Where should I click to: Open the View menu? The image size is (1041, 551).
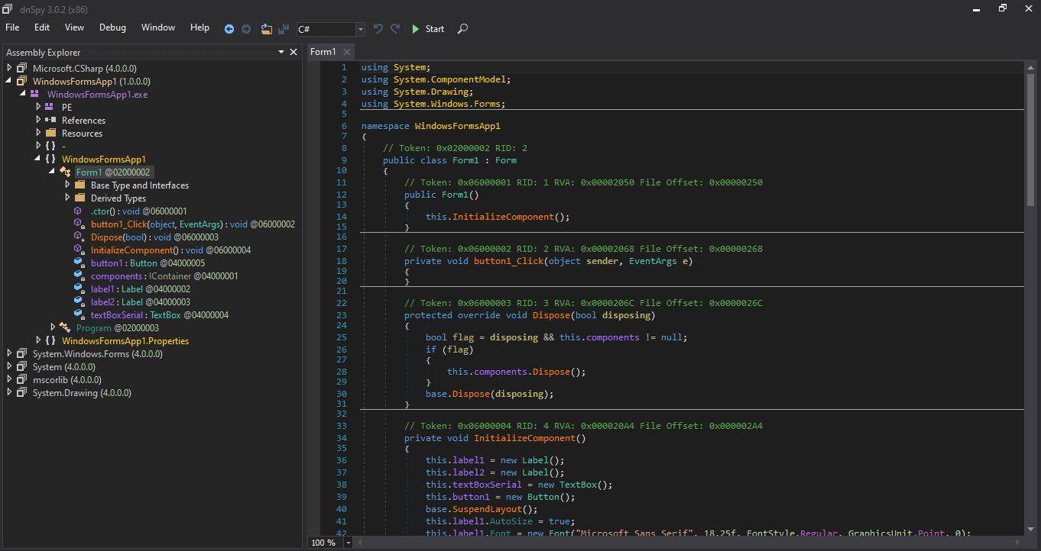tap(75, 27)
